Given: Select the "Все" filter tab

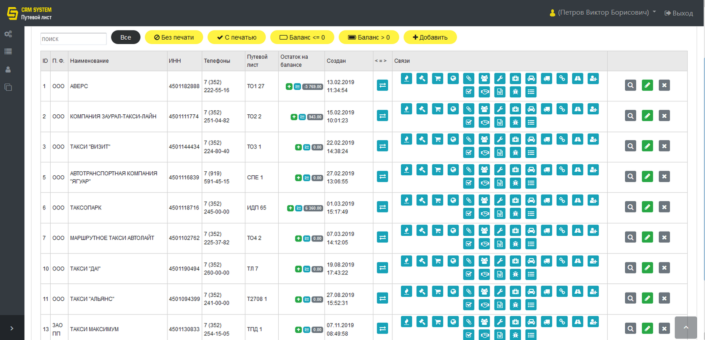Looking at the screenshot, I should [x=126, y=37].
